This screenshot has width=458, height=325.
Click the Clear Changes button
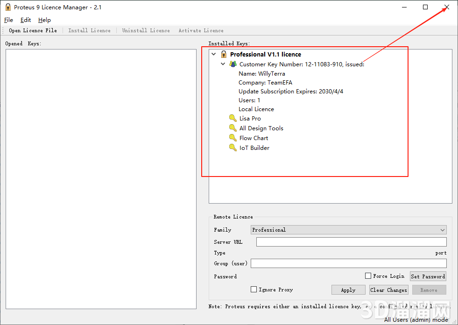tap(388, 290)
